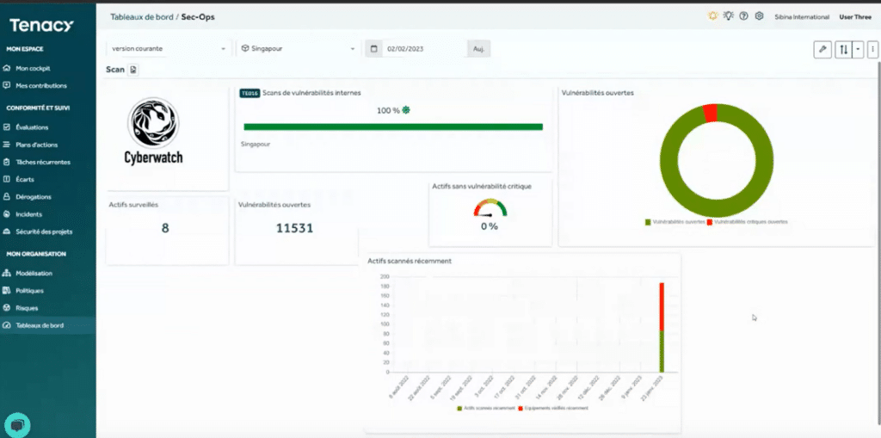Click the Modélisation hierarchy icon
Screen dimensions: 881x438
coord(7,274)
